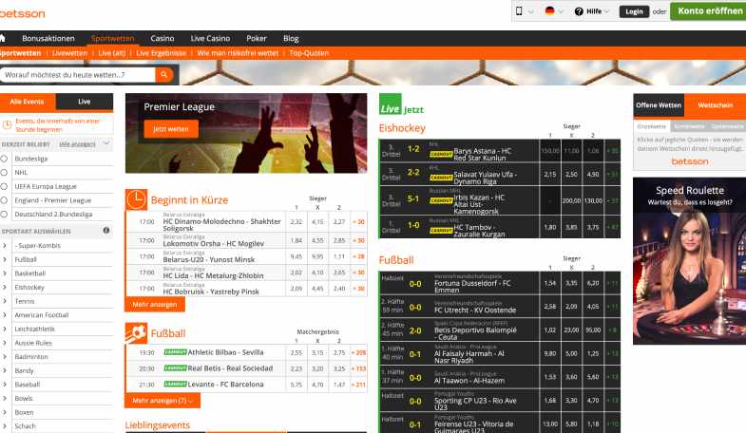Screen dimensions: 746x433
Task: Expand the American Football sport category
Action: coord(5,314)
